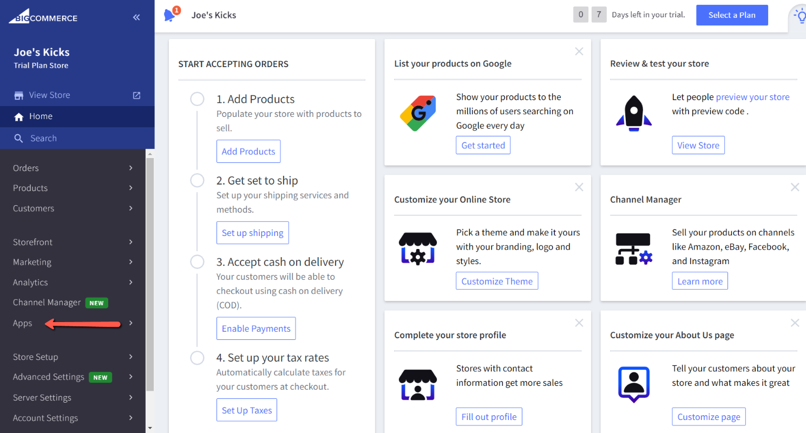
Task: Click the Customize page button
Action: pos(709,417)
